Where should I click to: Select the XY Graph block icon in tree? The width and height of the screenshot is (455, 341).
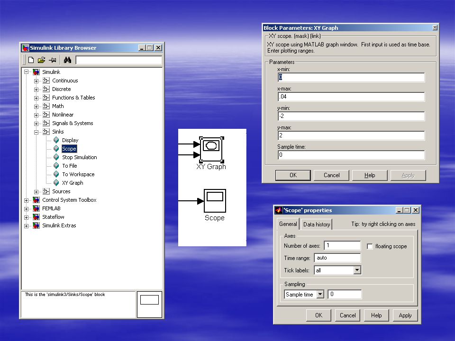click(x=56, y=183)
